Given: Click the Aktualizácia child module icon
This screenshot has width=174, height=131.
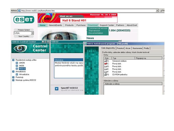Looking at the screenshot, I should click(x=17, y=74).
